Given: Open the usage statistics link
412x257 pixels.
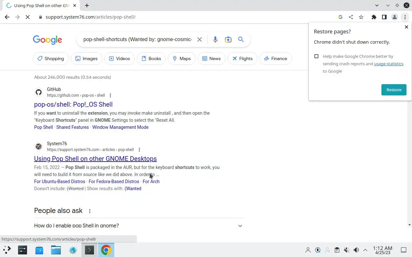Looking at the screenshot, I should pos(389,64).
